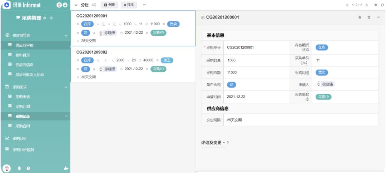
Task: Click page indicator 1~2 / 2
Action: point(357,5)
